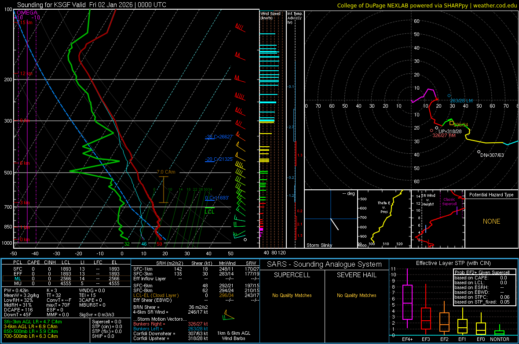The height and width of the screenshot is (344, 519).
Task: Click the OMEGA label on skew-T
Action: point(27,13)
